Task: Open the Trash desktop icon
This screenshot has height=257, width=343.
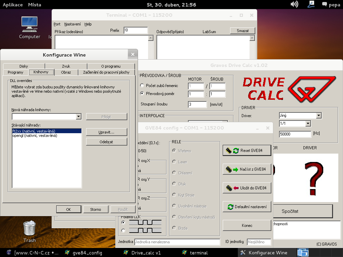Action: (29, 229)
